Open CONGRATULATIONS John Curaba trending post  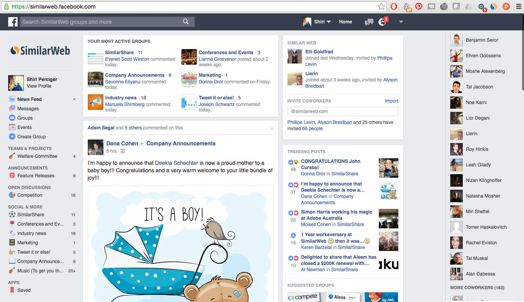click(330, 164)
